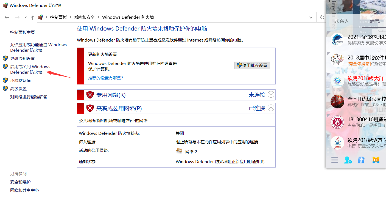Click the shield icon beside 还原默认值
The image size is (386, 200).
point(5,80)
